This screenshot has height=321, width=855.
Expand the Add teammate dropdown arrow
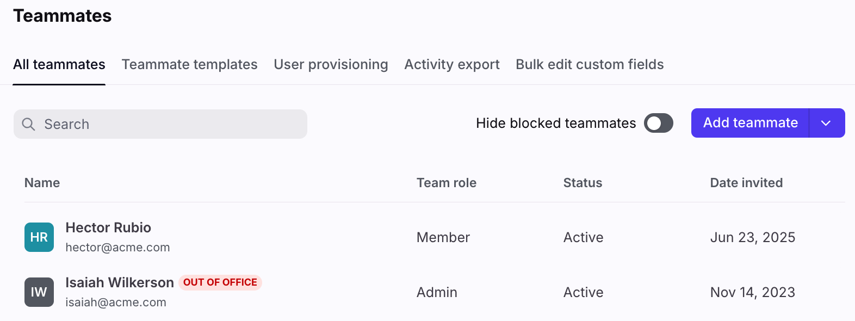coord(827,123)
